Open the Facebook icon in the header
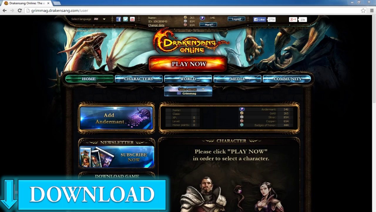The width and height of the screenshot is (376, 212). coord(118,19)
